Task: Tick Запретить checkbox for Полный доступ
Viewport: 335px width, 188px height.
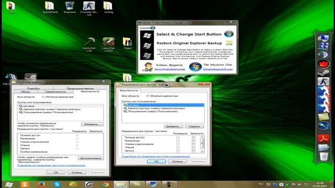Action: (193, 138)
